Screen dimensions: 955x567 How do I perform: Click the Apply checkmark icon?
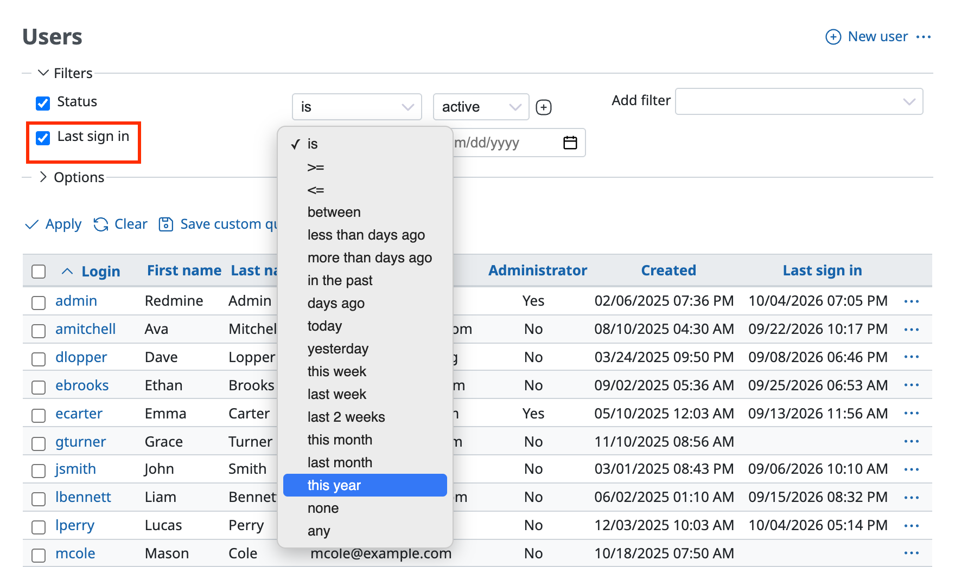click(x=32, y=224)
